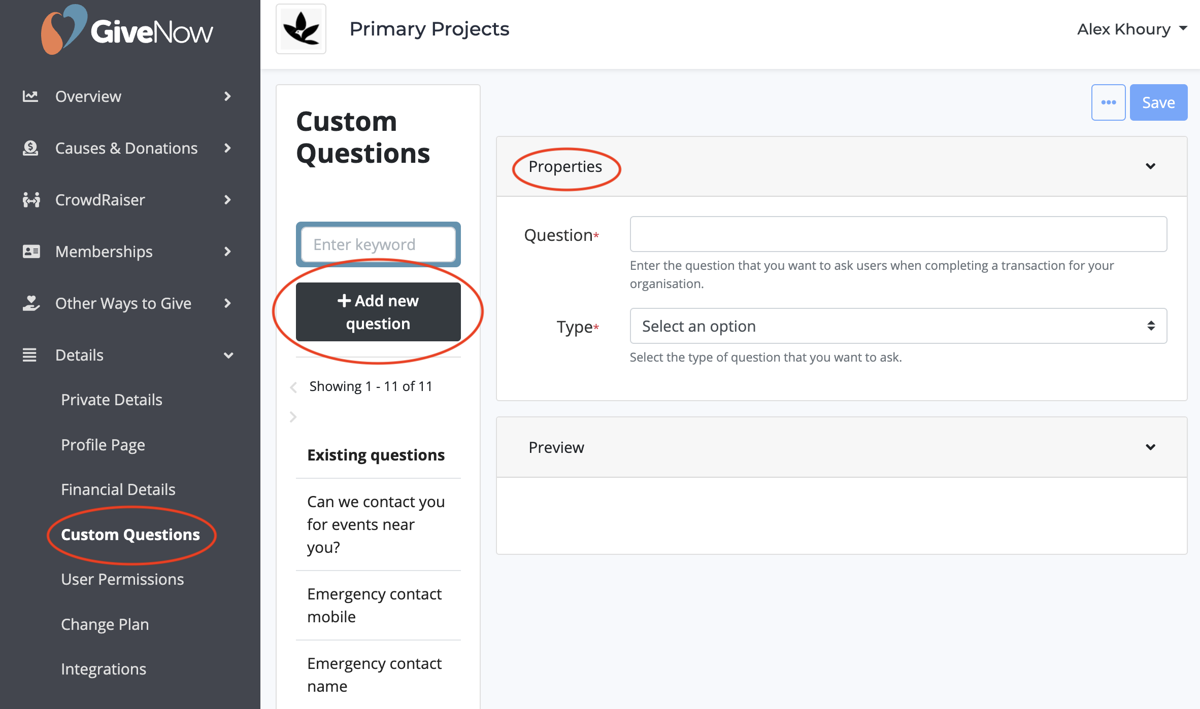Click the CrowdRaiser people icon
The width and height of the screenshot is (1200, 709).
(30, 200)
